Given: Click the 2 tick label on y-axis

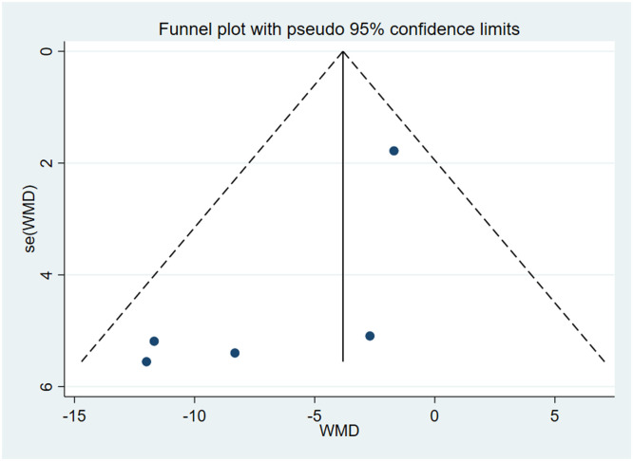Looking at the screenshot, I should click(x=48, y=162).
